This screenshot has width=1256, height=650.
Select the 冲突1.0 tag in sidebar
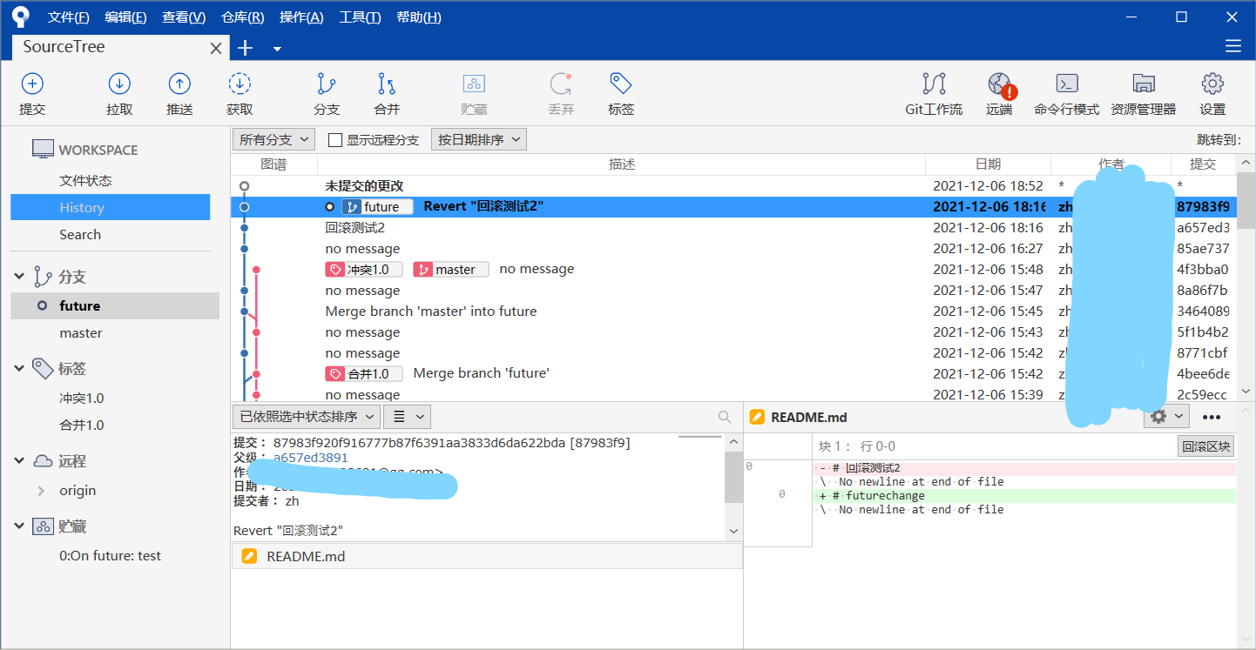[x=82, y=399]
